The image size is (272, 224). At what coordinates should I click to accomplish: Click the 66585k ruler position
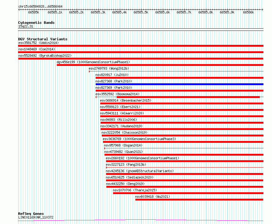[34, 13]
